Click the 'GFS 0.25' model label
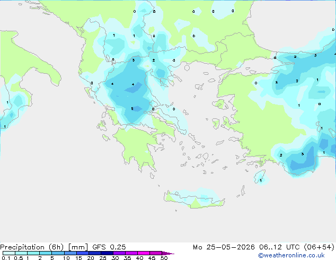Image resolution: width=336 pixels, height=260 pixels. click(x=109, y=247)
